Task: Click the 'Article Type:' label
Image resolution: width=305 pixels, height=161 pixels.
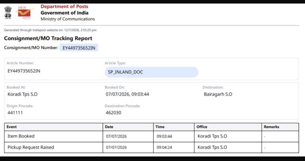Action: (x=115, y=63)
